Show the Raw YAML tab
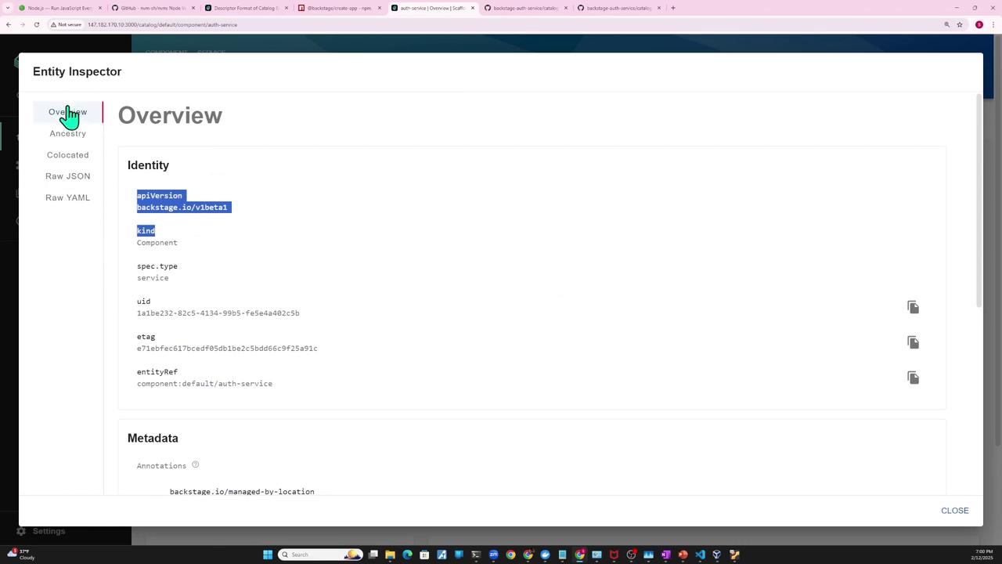Screen dimensions: 1002x564 68,197
